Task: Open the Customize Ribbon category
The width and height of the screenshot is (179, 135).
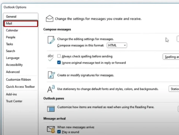Action: (x=21, y=80)
